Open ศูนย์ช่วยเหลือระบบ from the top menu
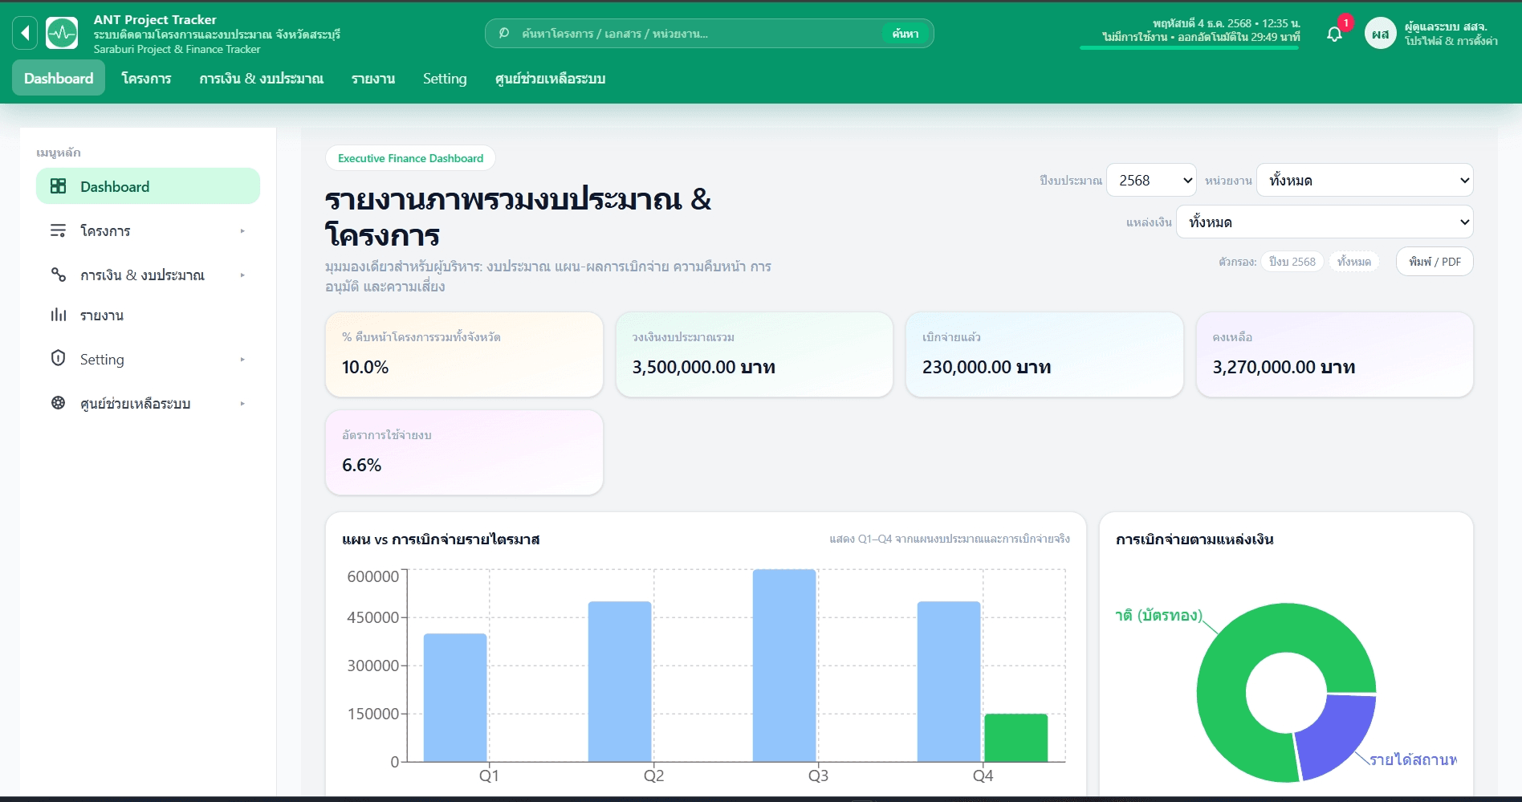Screen dimensions: 1522x802 click(x=550, y=78)
